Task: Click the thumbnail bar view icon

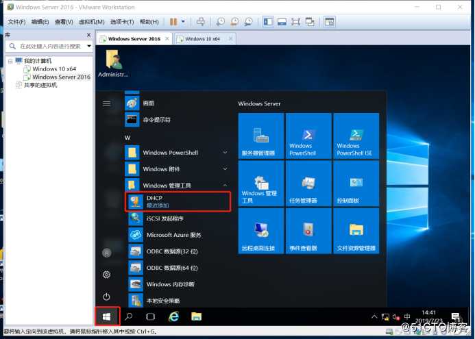Action: coord(282,22)
